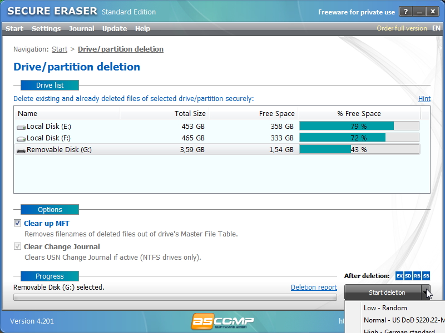Click the Local Disk (F:) drive icon
Image resolution: width=445 pixels, height=333 pixels.
click(x=21, y=139)
